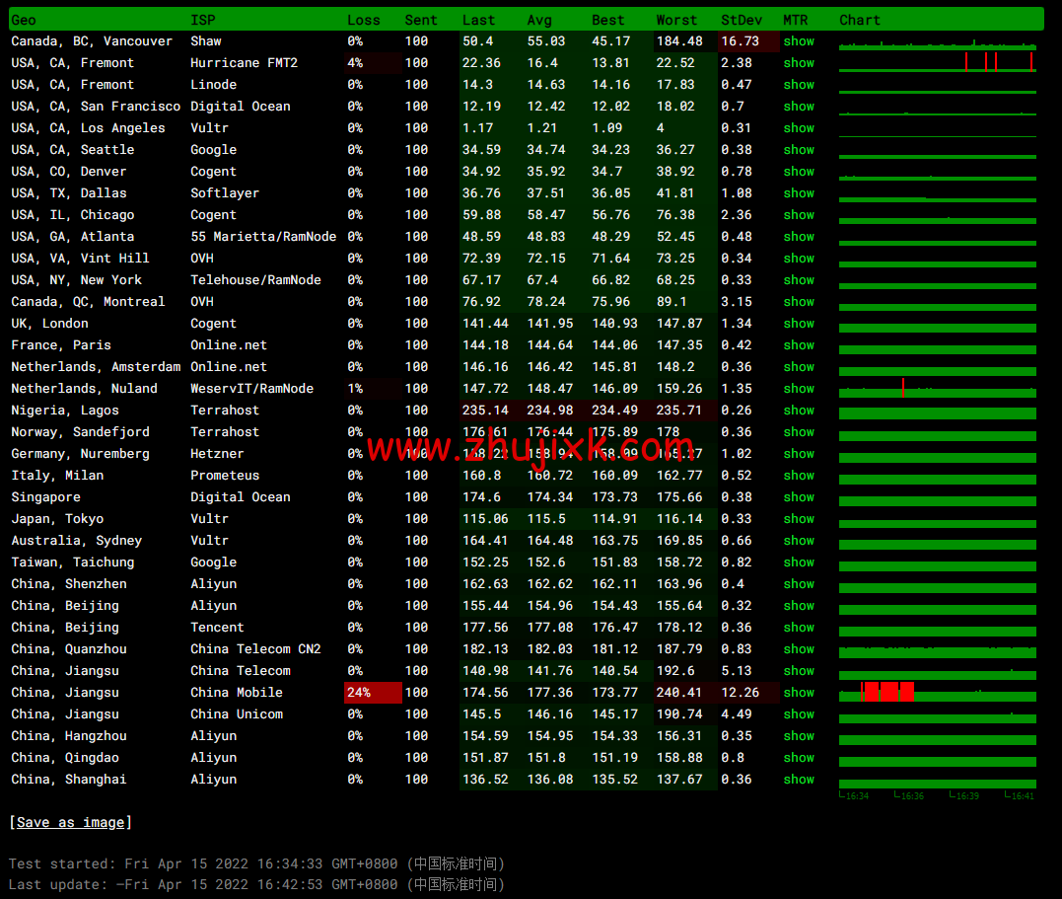1062x899 pixels.
Task: Show MTR for Hurricane FMT2 Fremont row
Action: point(799,63)
